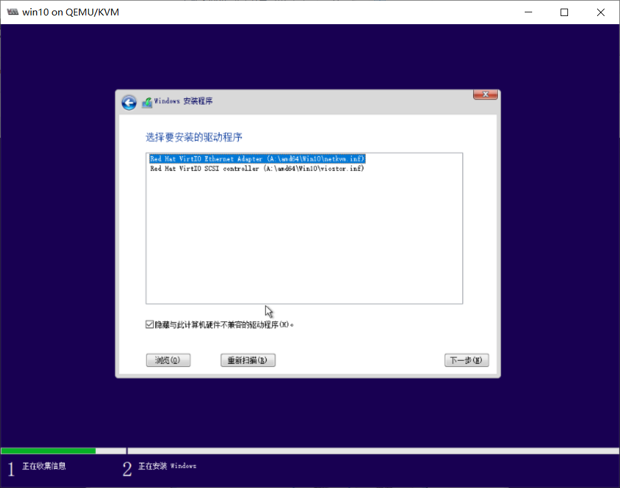
Task: Select Red Hat VirtIO Ethernet Adapter driver
Action: (x=257, y=159)
